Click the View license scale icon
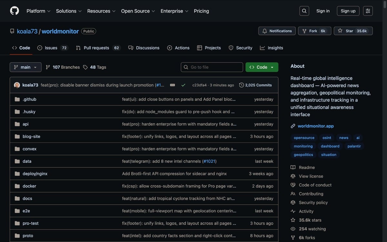The height and width of the screenshot is (242, 387). pyautogui.click(x=293, y=176)
